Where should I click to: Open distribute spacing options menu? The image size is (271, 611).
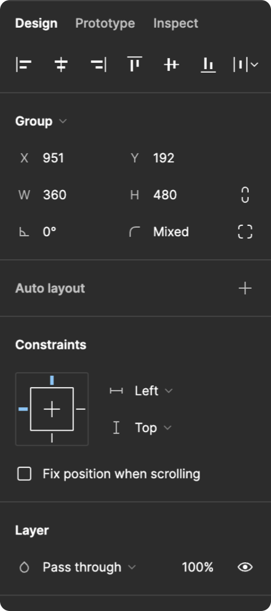click(245, 65)
